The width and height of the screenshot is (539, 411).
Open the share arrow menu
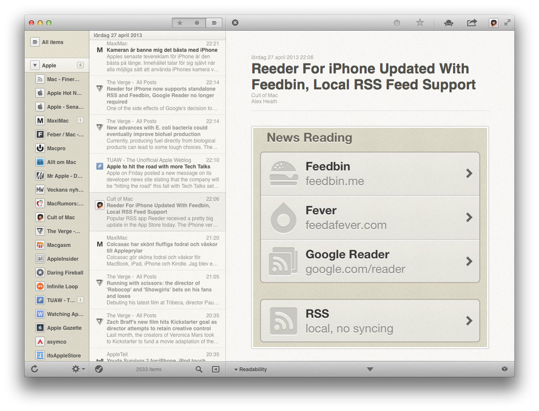(x=472, y=22)
